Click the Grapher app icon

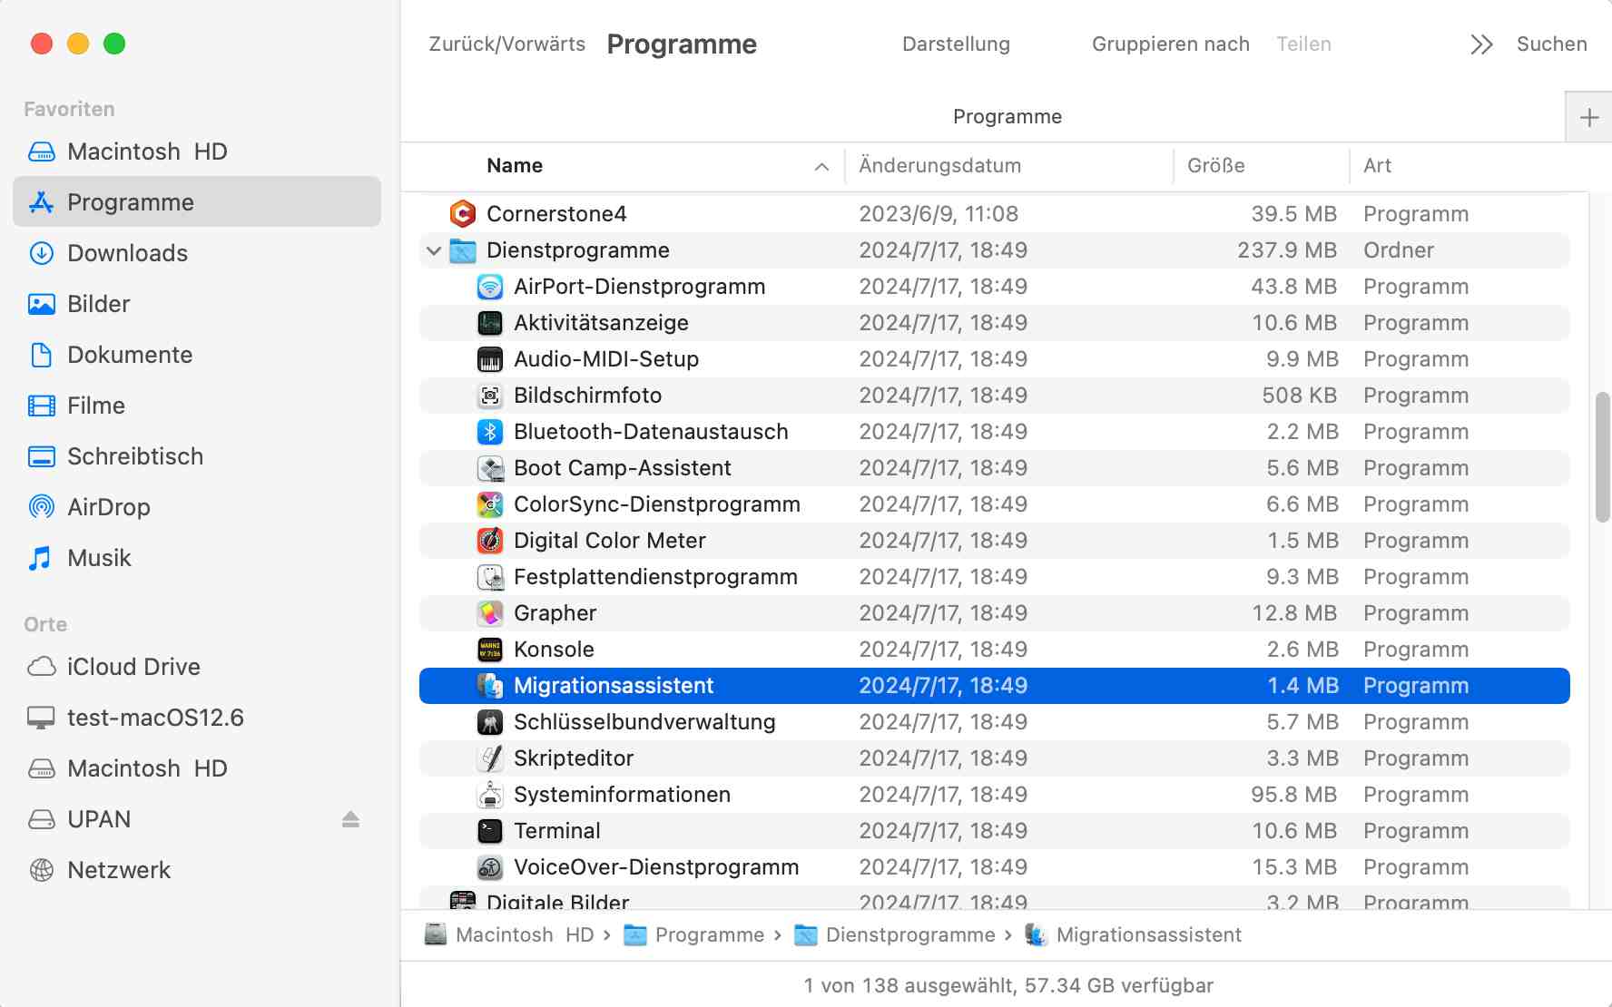point(490,613)
